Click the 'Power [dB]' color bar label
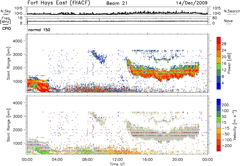Viewport: 240px width, 166px height. click(229, 63)
